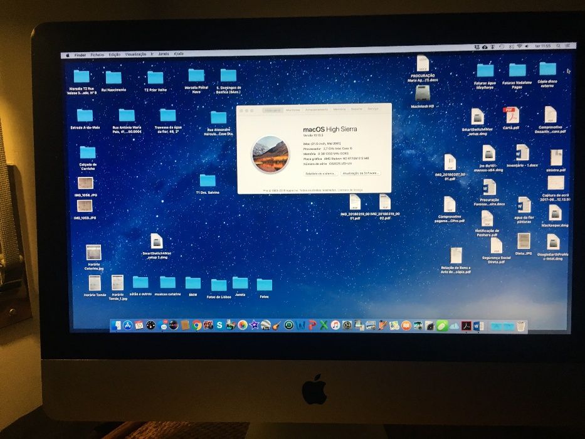The width and height of the screenshot is (585, 439).
Task: Open Spotlight search magnifier
Action: coord(559,46)
